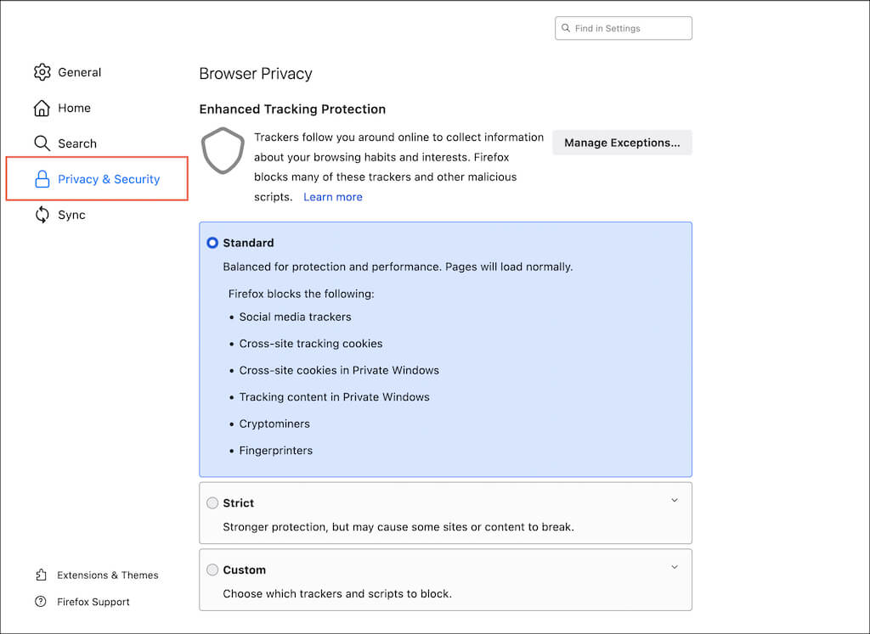This screenshot has height=634, width=870.
Task: Open the General settings section
Action: [79, 72]
